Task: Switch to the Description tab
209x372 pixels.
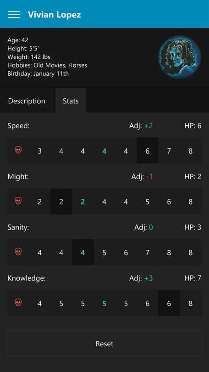Action: (27, 101)
